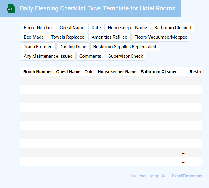Choose the Dusting Done tag
This screenshot has width=209, height=188.
pos(73,47)
